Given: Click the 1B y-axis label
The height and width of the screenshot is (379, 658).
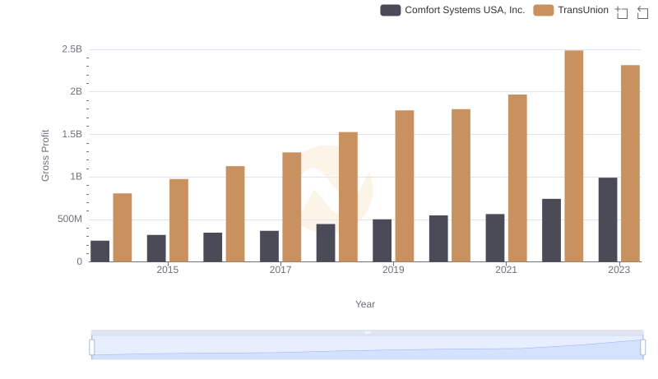Looking at the screenshot, I should pos(76,177).
